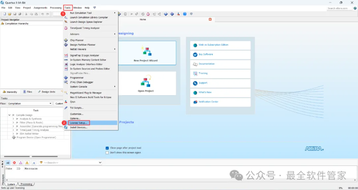Click Program Device (Open Programmer) task
The height and width of the screenshot is (190, 358).
[x=36, y=137]
